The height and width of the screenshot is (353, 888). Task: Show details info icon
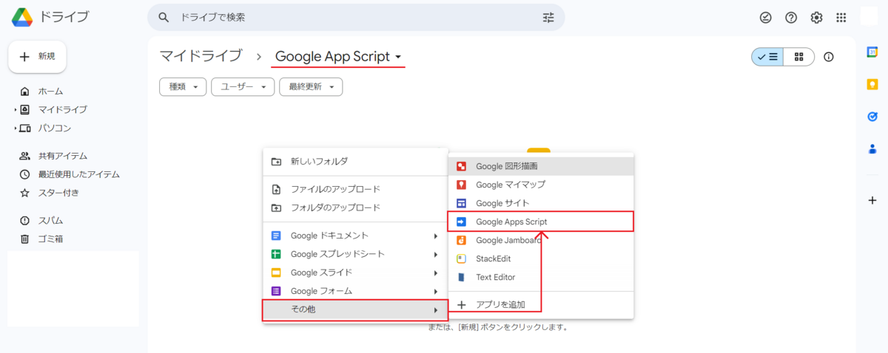829,57
